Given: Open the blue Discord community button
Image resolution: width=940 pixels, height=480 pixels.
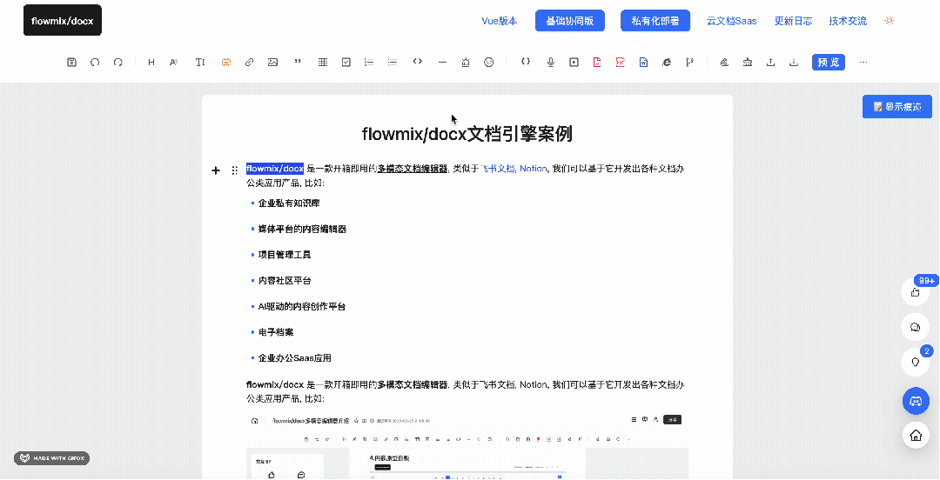Looking at the screenshot, I should 916,401.
